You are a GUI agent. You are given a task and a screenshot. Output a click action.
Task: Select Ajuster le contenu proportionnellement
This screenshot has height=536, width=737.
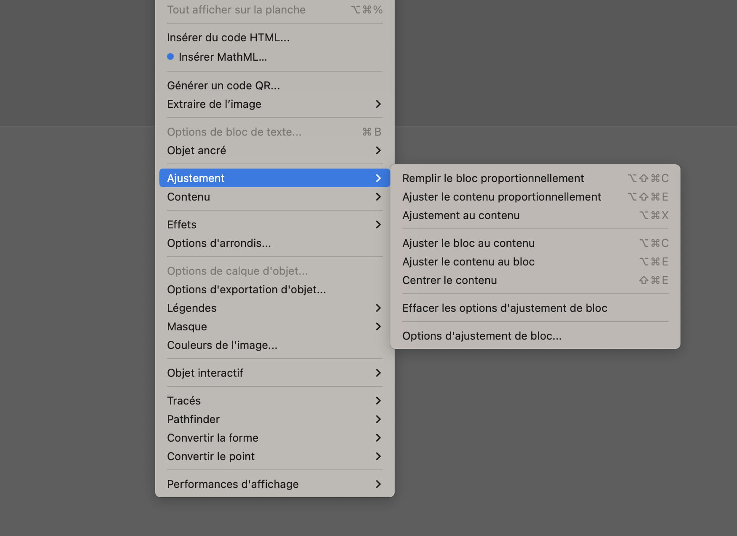(501, 197)
